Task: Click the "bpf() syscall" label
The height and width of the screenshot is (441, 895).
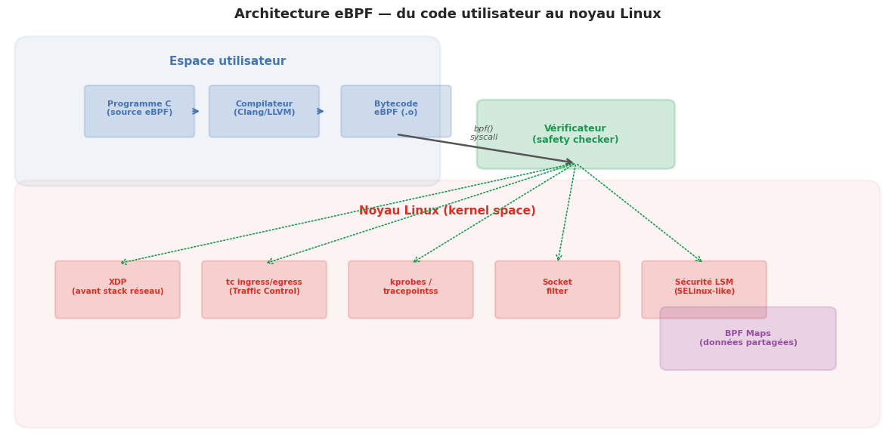Action: (x=484, y=133)
